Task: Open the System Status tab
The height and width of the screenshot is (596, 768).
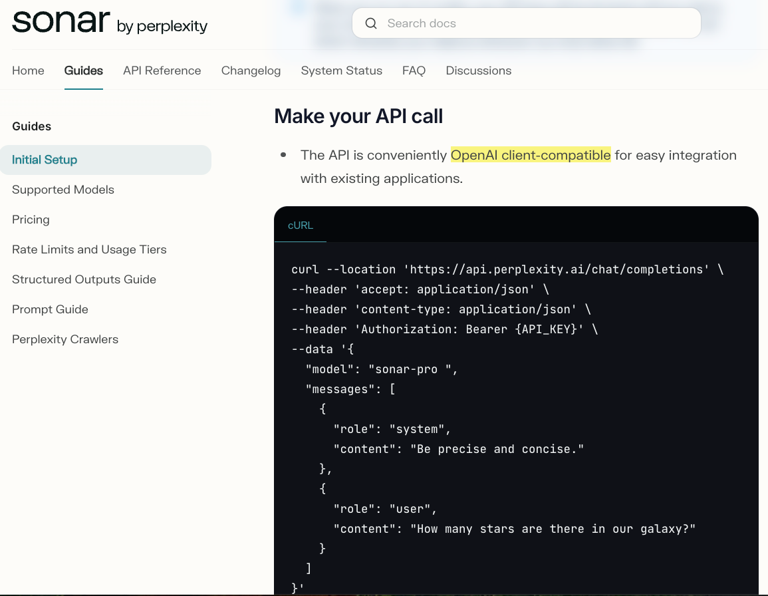Action: (x=341, y=71)
